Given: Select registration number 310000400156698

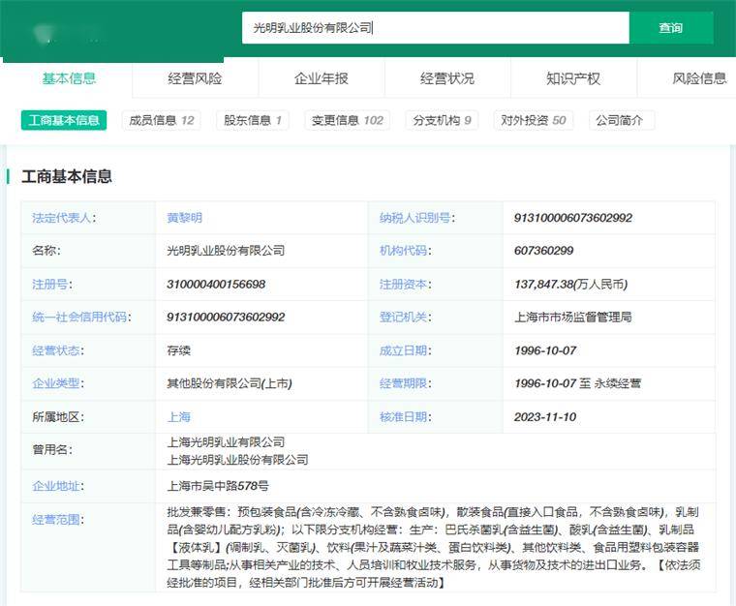Looking at the screenshot, I should [216, 285].
